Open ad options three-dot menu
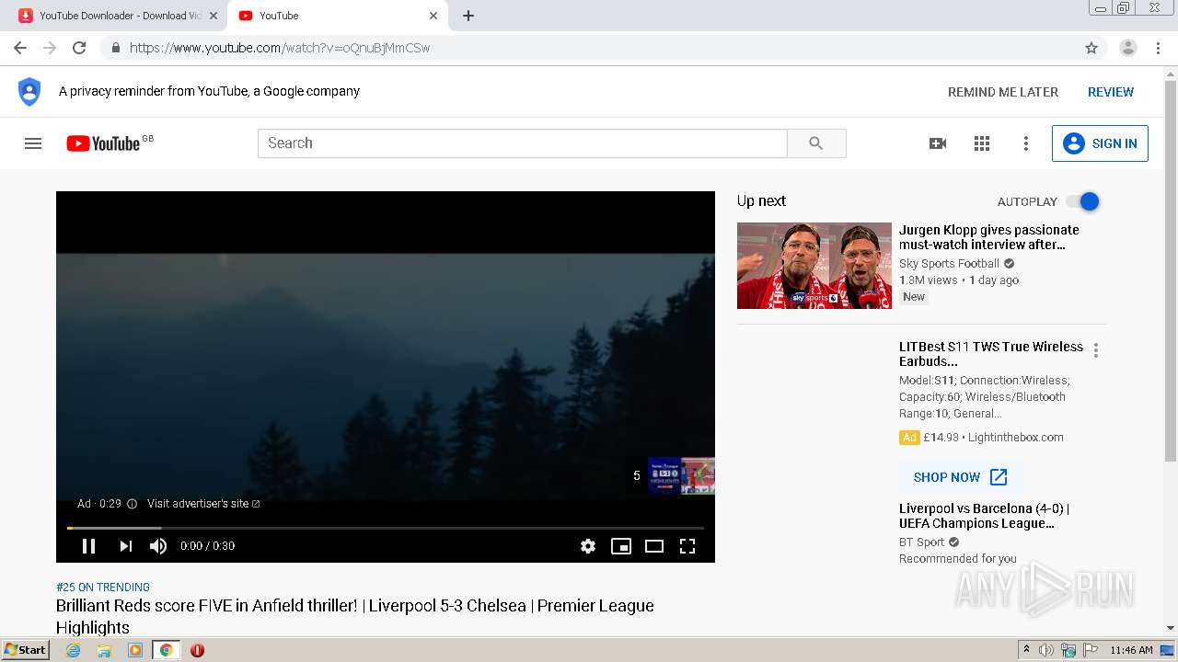 [x=1095, y=350]
